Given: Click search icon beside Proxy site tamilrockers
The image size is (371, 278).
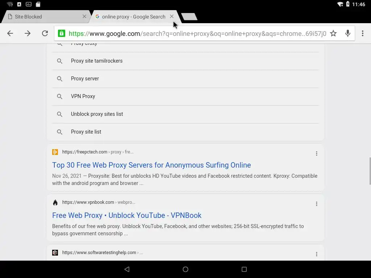Looking at the screenshot, I should pyautogui.click(x=60, y=61).
